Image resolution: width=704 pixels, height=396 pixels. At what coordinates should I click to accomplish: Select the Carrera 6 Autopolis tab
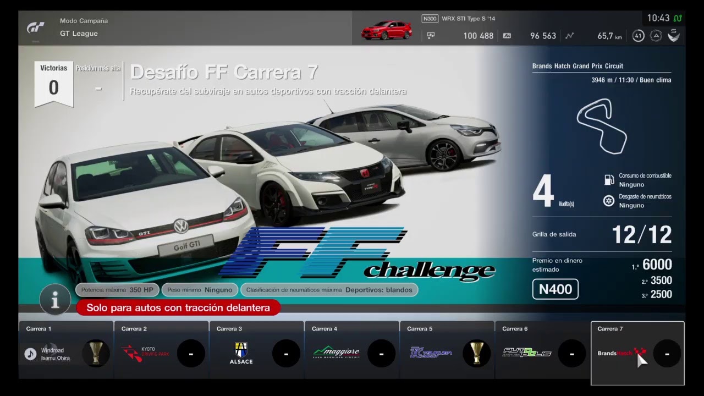coord(542,350)
